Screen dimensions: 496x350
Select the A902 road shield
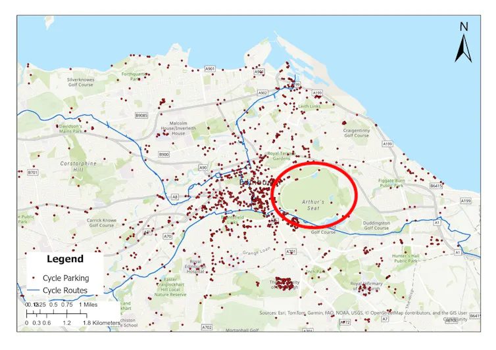pos(262,93)
